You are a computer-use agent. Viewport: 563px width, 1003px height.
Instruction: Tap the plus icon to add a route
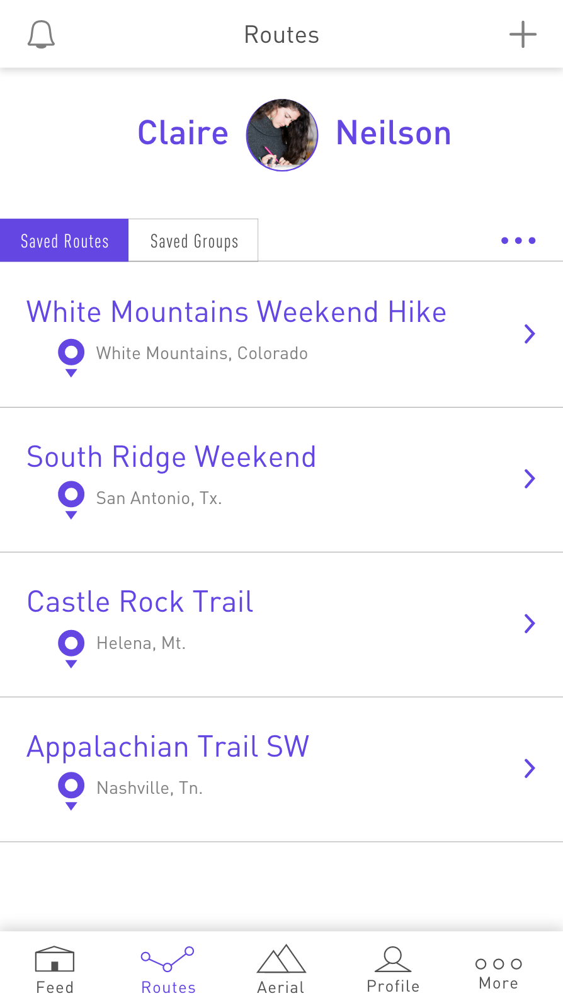pyautogui.click(x=523, y=35)
